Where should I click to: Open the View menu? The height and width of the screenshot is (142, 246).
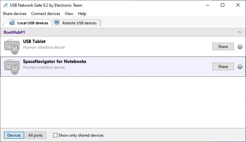coord(69,14)
